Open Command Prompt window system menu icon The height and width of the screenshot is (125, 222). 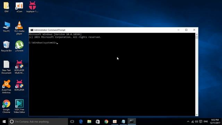point(32,30)
